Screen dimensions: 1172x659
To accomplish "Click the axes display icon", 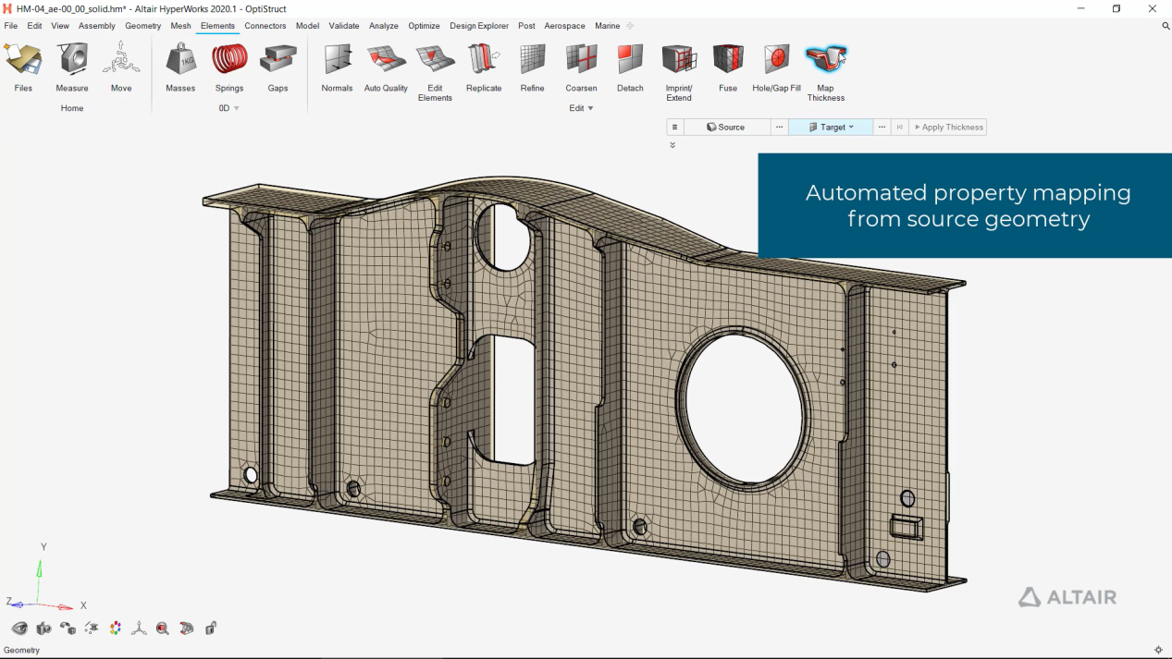I will 139,628.
